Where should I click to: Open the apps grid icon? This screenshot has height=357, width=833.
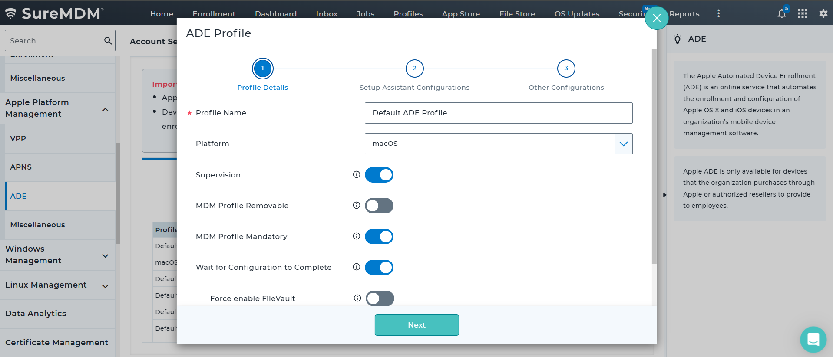coord(802,14)
